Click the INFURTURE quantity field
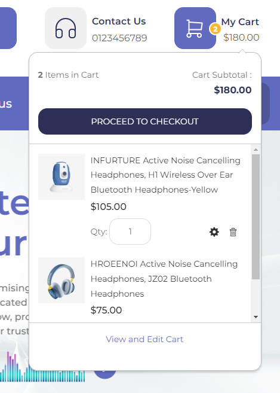 click(130, 231)
